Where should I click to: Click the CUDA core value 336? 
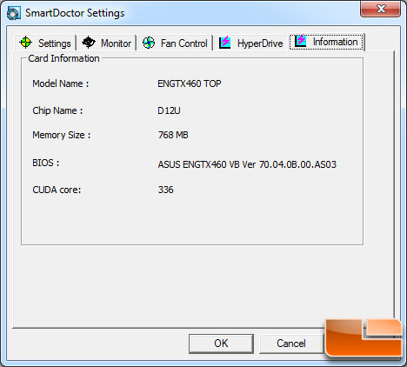pyautogui.click(x=166, y=190)
